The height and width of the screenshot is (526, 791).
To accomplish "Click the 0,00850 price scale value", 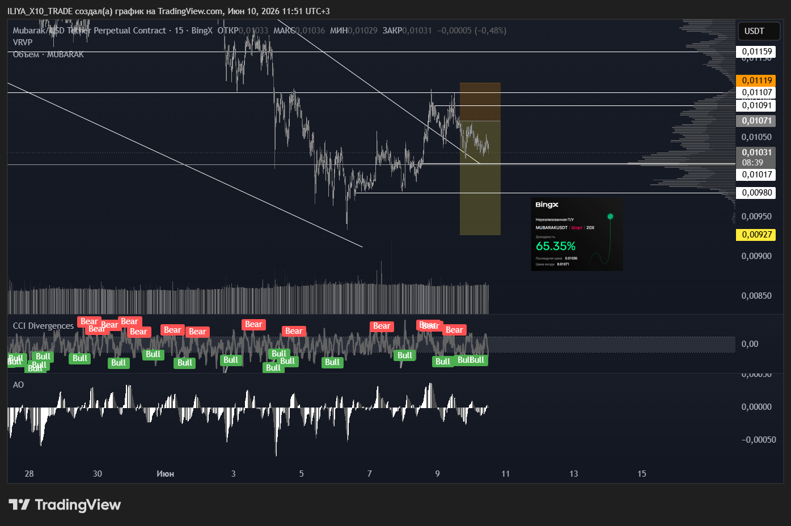I will coord(756,296).
